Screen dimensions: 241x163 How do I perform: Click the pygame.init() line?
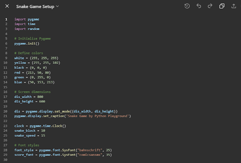27,44
